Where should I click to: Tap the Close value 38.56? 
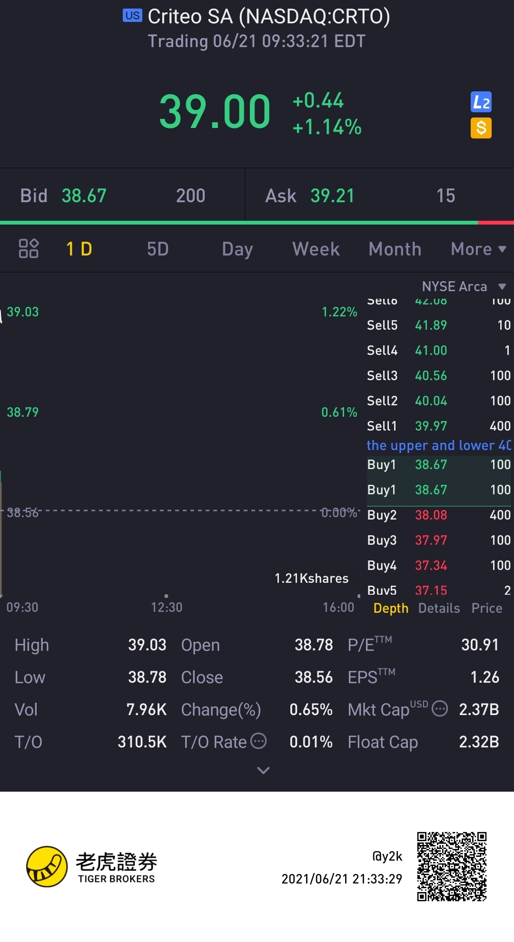coord(314,677)
